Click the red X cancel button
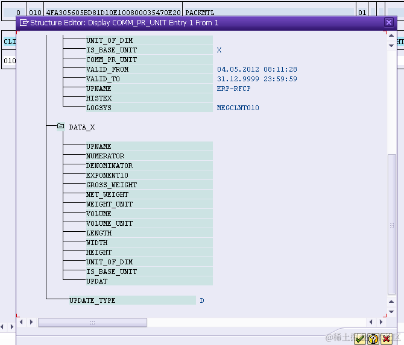The width and height of the screenshot is (404, 345). coord(387,339)
